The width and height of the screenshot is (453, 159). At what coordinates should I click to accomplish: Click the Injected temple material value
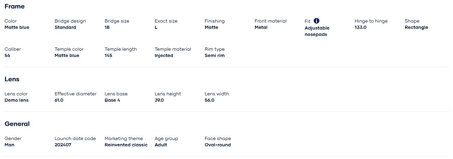click(x=164, y=56)
